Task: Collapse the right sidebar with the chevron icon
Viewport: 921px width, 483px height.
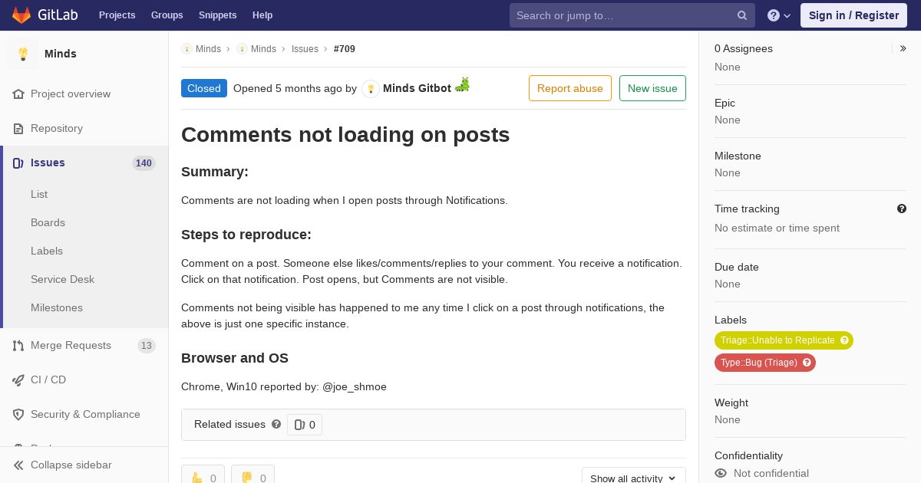Action: tap(903, 48)
